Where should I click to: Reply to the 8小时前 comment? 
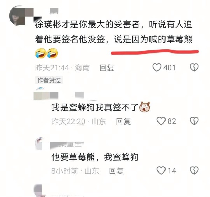pos(116,171)
